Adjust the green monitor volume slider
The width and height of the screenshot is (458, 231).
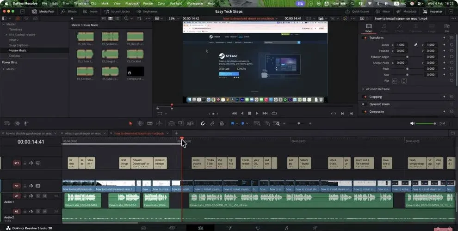pyautogui.click(x=426, y=123)
